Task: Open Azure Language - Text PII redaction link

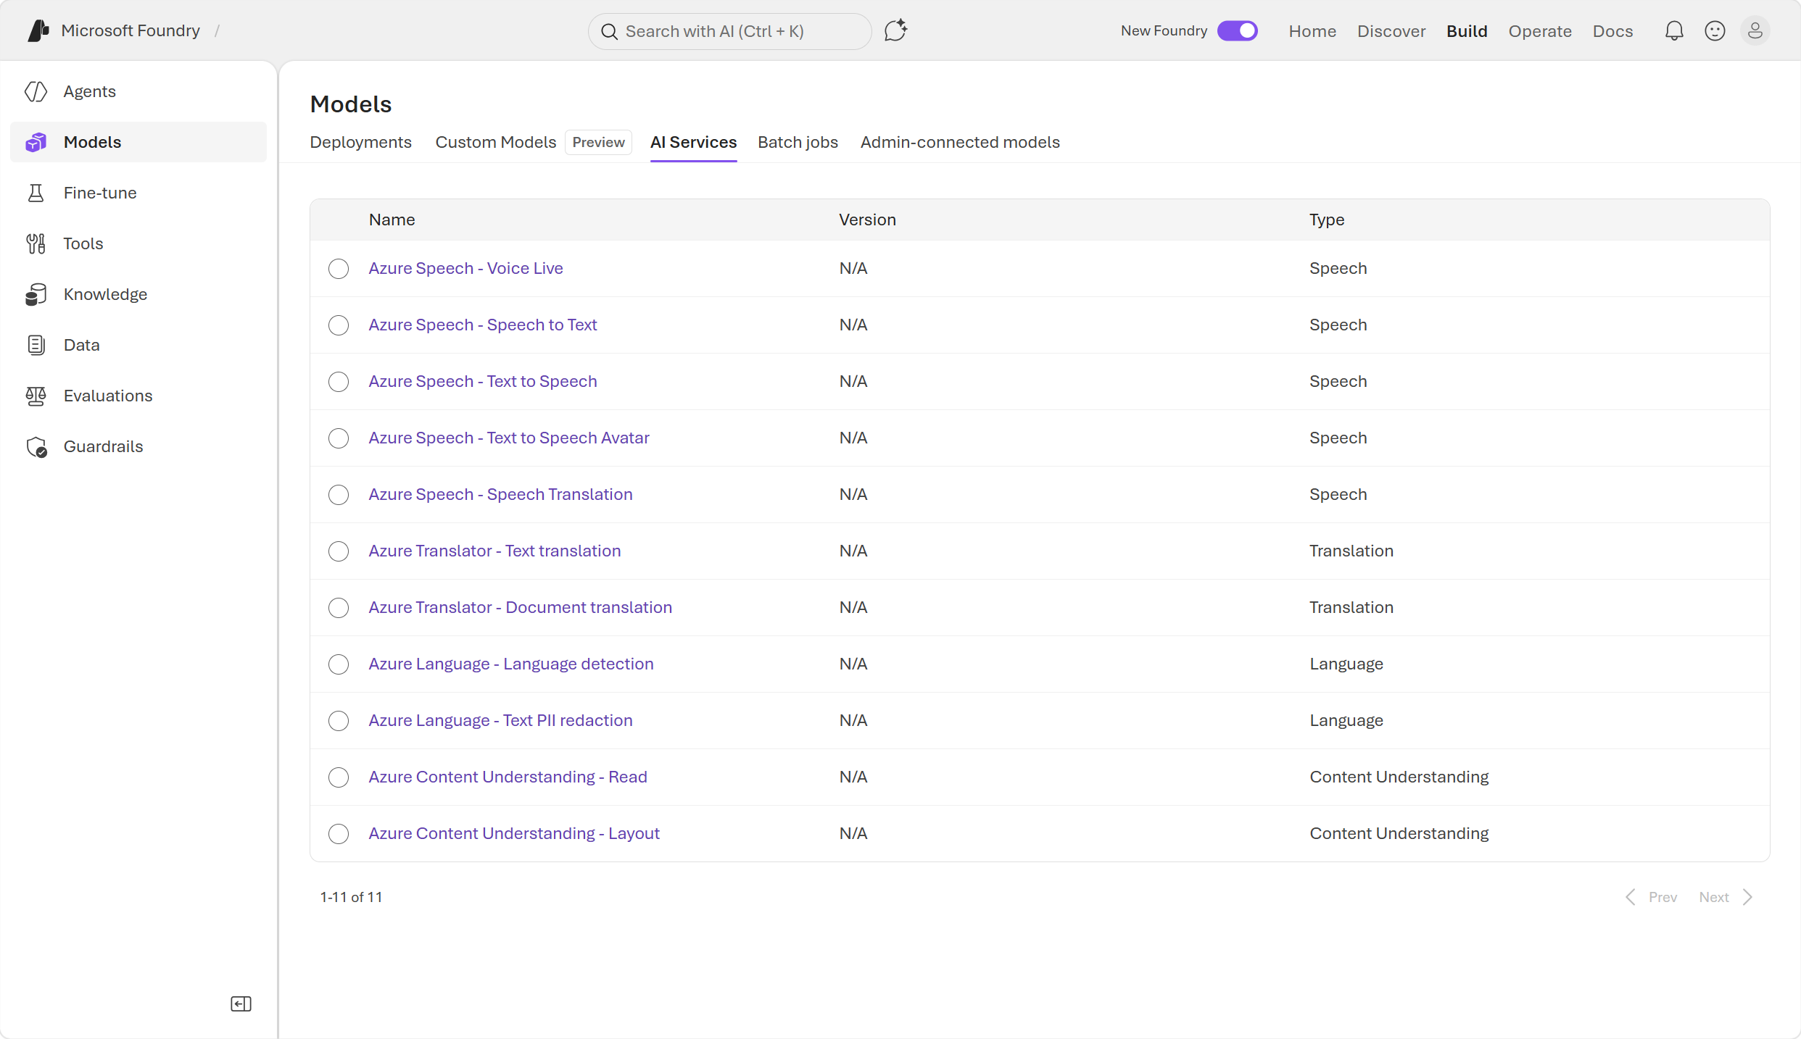Action: coord(500,720)
